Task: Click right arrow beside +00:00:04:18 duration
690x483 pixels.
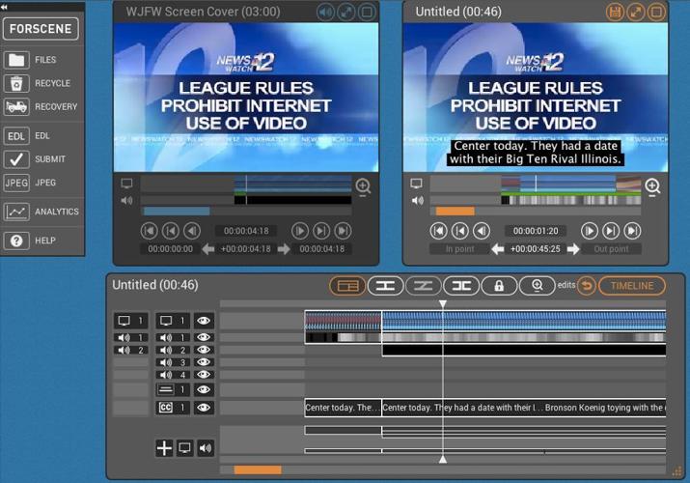Action: coord(284,249)
